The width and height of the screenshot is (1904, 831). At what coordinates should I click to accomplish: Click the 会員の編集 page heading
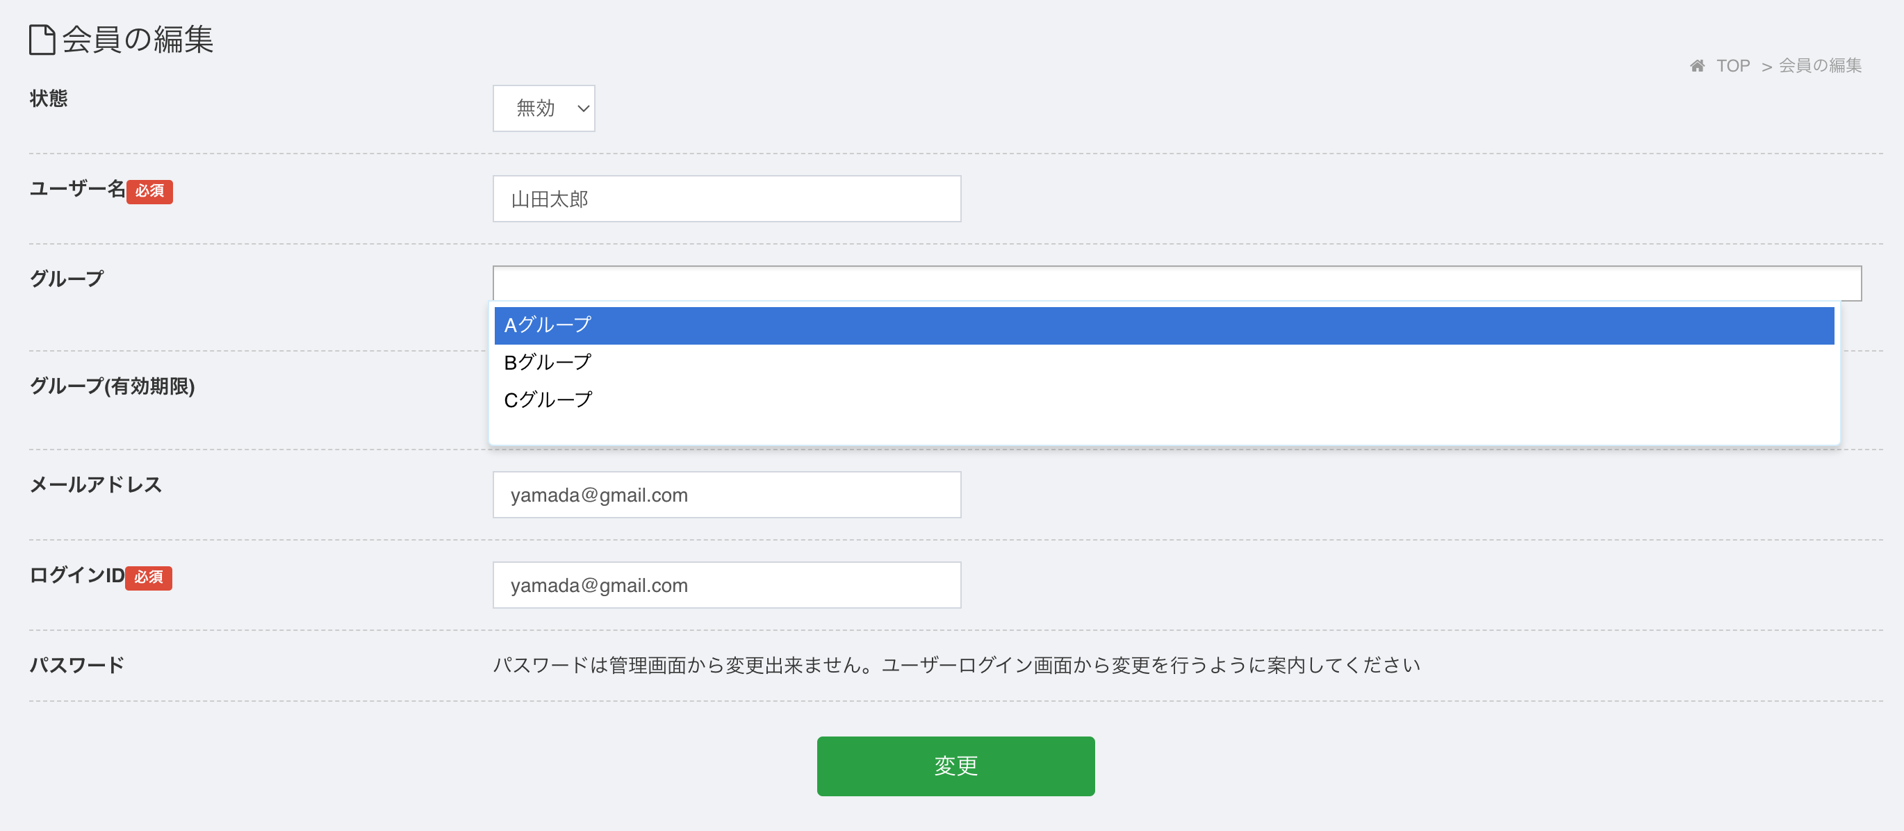[x=138, y=40]
